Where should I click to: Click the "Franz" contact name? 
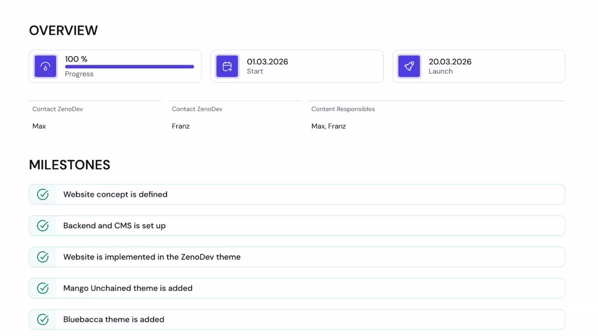click(180, 126)
